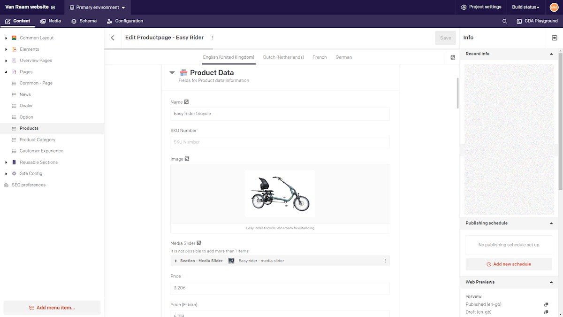
Task: Open external link icon beside Van Raam website
Action: coord(53,7)
